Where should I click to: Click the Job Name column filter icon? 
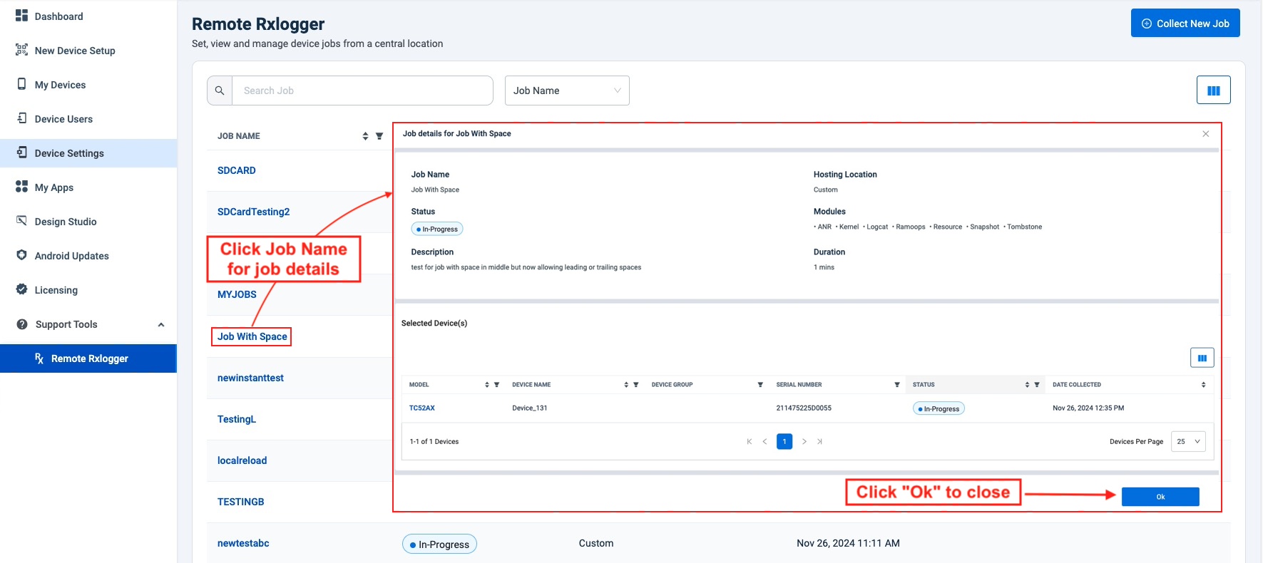379,136
